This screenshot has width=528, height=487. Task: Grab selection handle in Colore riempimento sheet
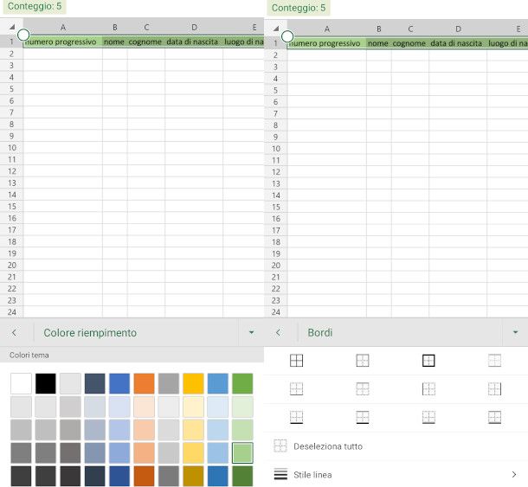pyautogui.click(x=23, y=35)
